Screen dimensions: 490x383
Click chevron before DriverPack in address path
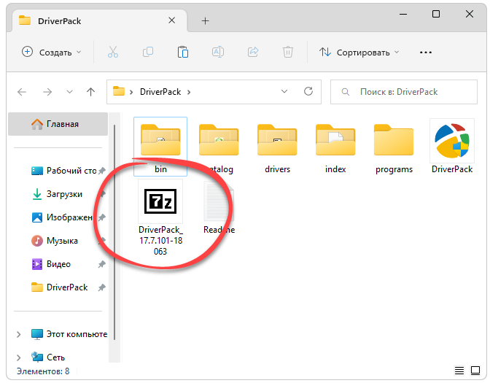[x=131, y=92]
